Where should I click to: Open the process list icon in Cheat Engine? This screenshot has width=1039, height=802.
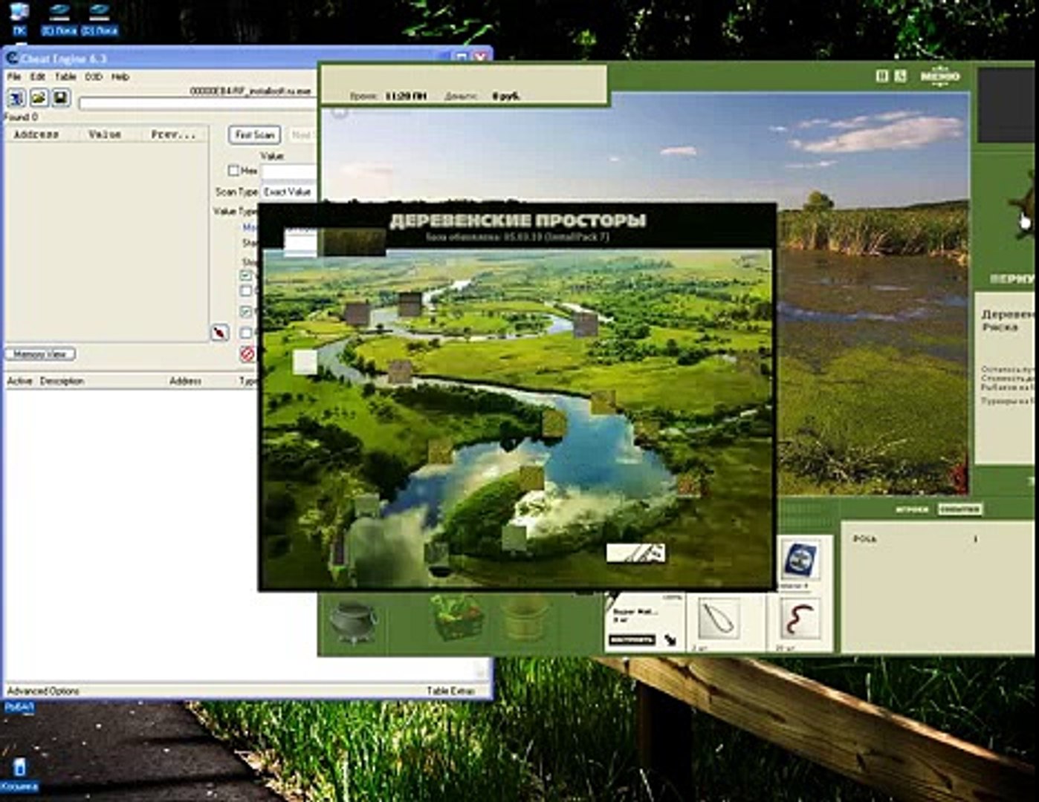point(17,98)
